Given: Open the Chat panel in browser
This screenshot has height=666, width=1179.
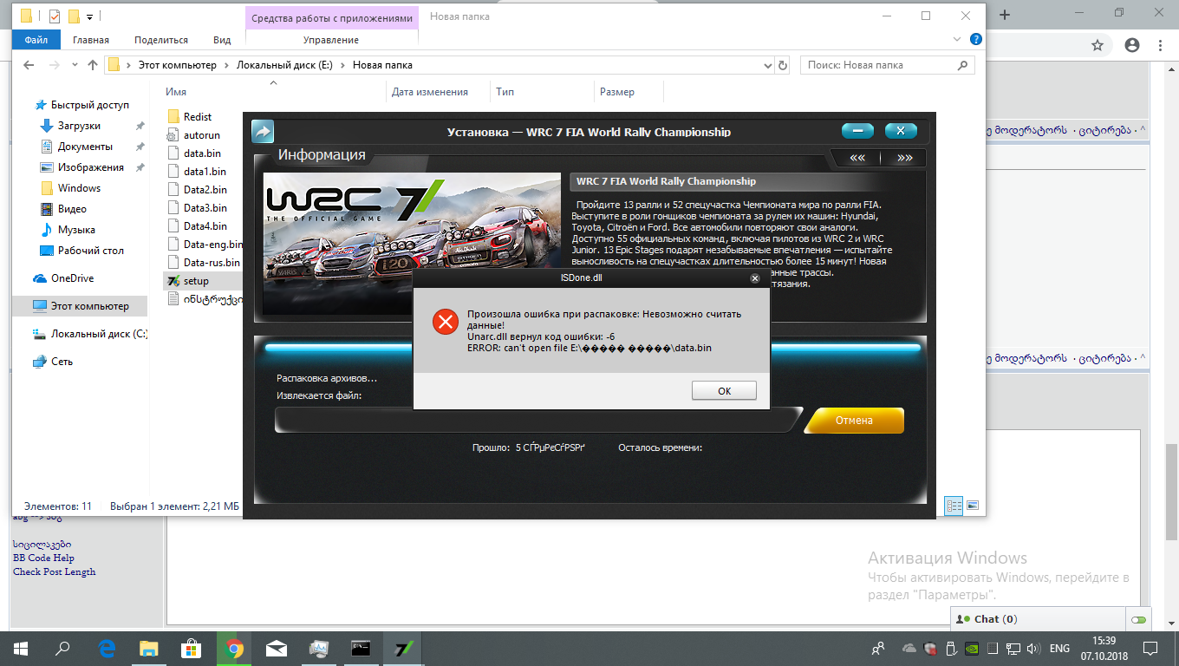Looking at the screenshot, I should (x=995, y=619).
